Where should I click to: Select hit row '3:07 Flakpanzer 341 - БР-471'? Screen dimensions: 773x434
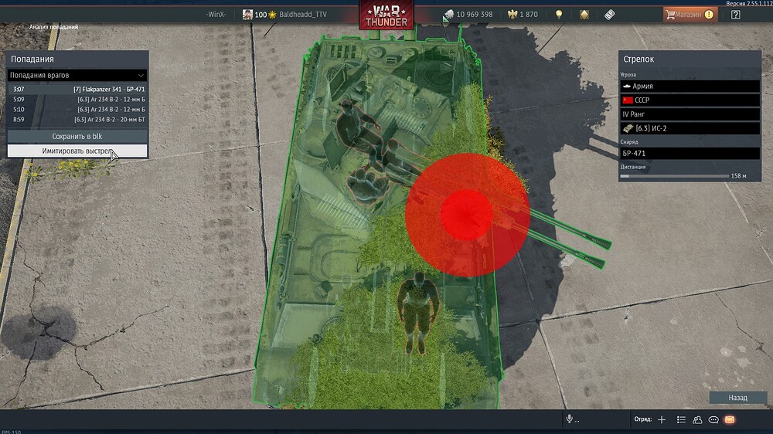[77, 89]
